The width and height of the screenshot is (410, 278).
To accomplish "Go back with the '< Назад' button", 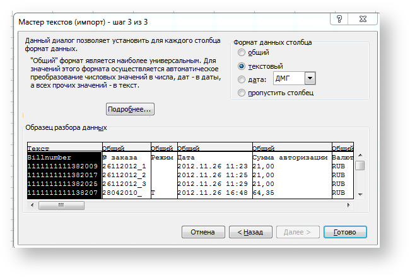I will [x=250, y=232].
